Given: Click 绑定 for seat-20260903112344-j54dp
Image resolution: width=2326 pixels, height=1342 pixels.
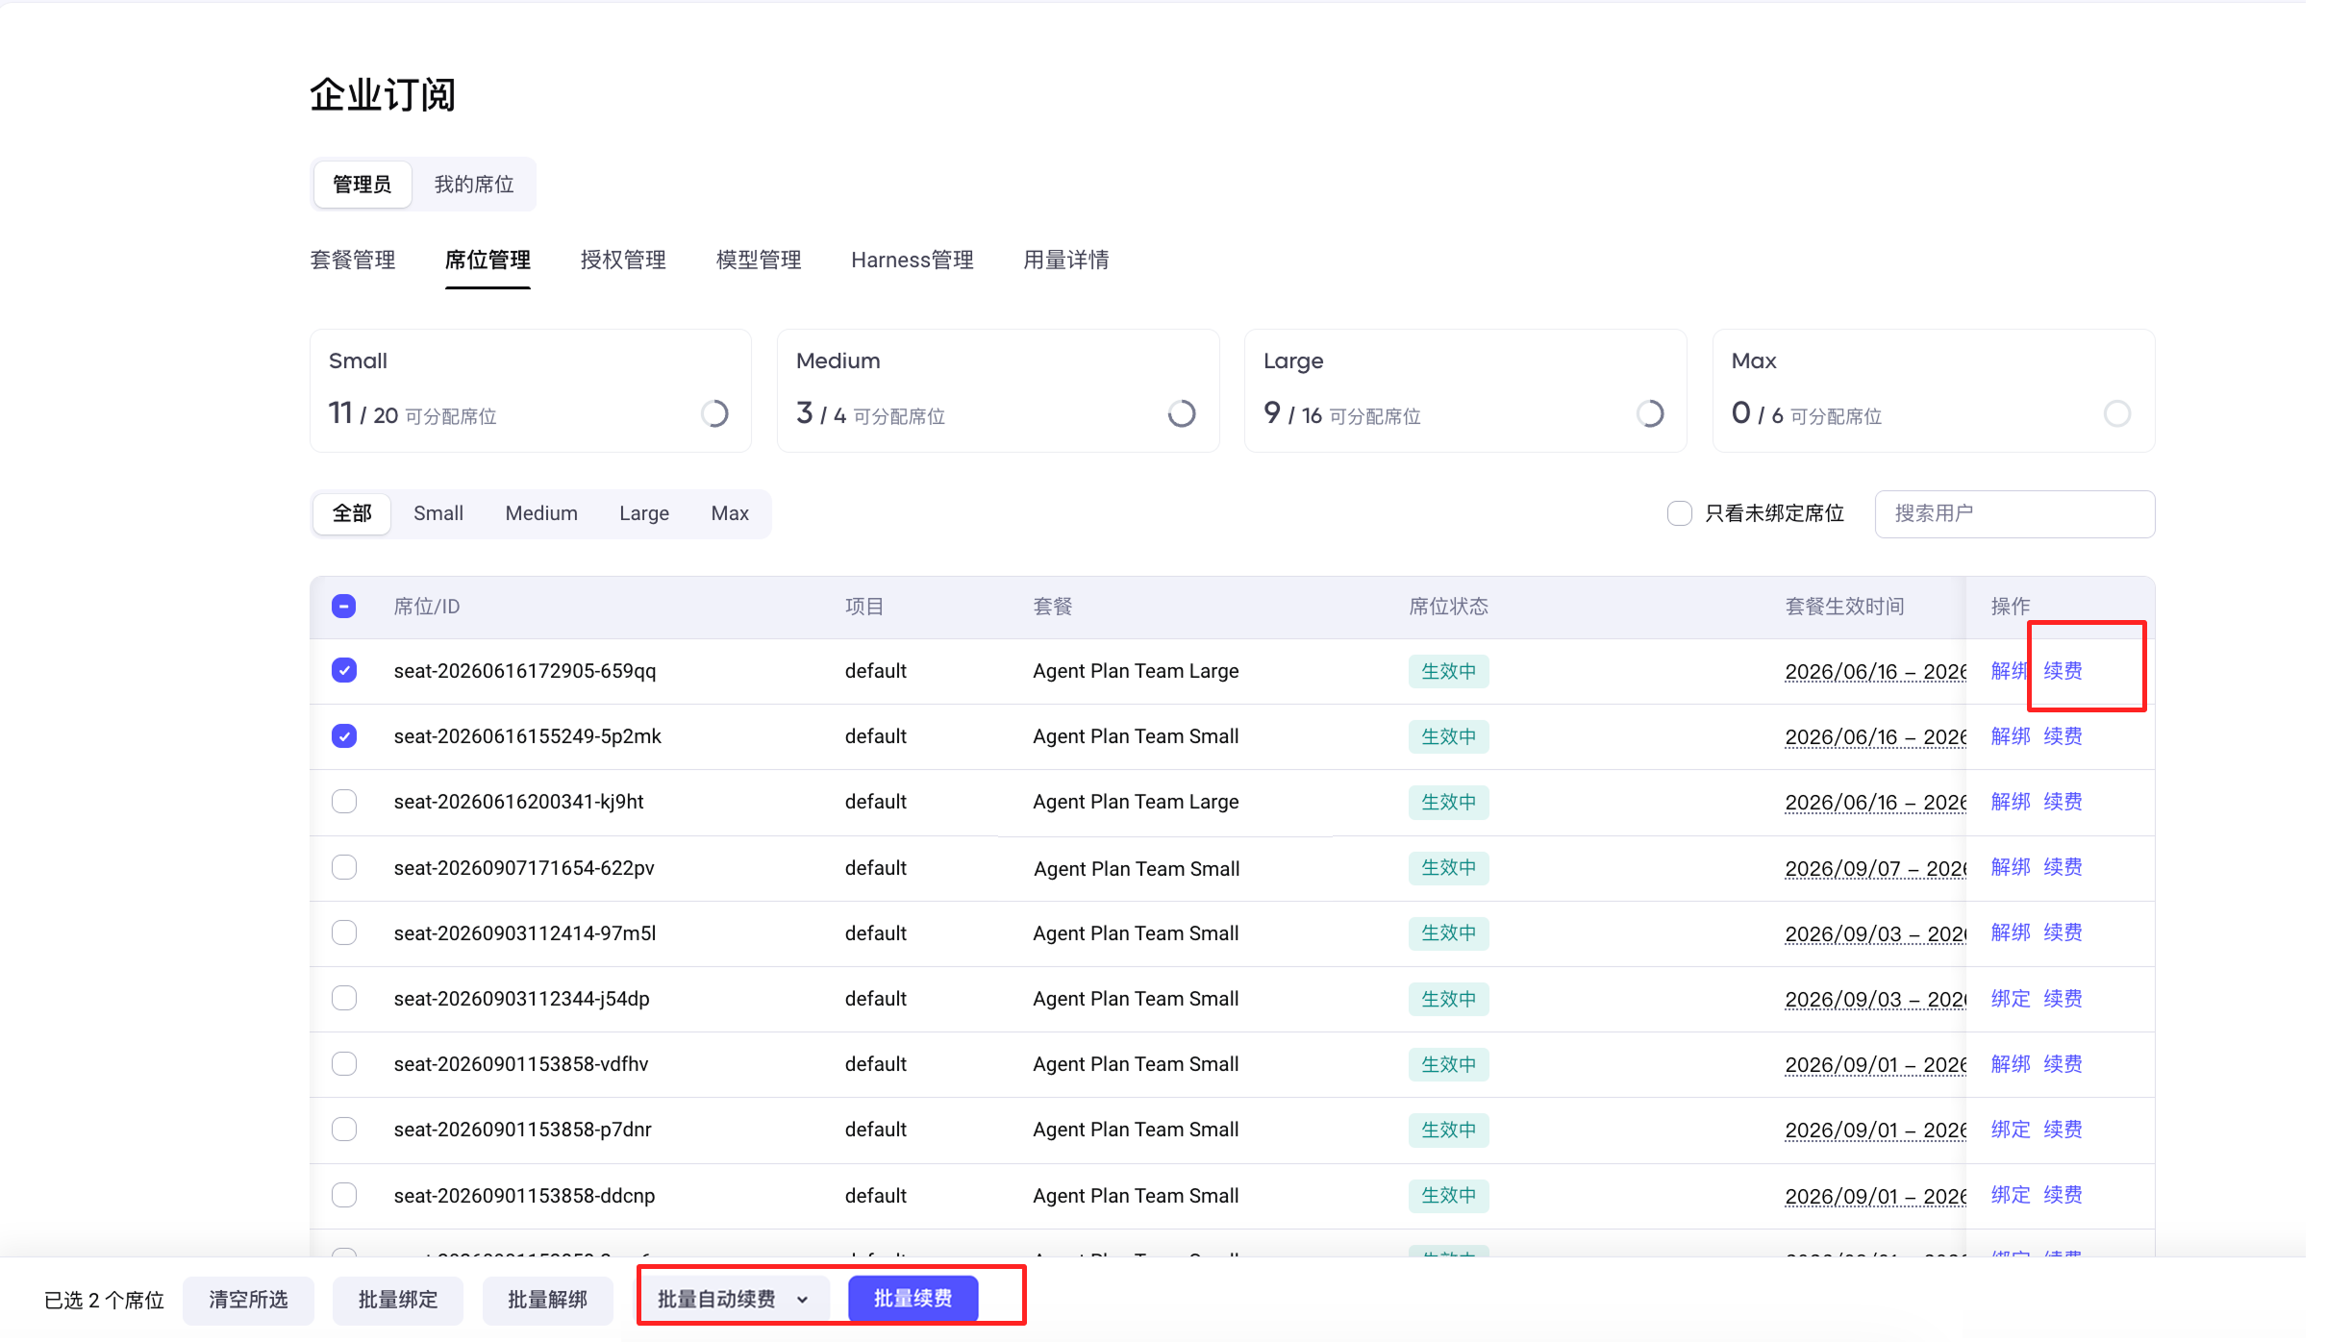Looking at the screenshot, I should pos(2011,998).
